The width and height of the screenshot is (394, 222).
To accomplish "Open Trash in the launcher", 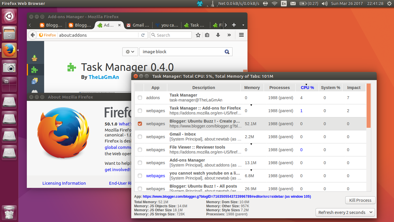I will (x=9, y=212).
